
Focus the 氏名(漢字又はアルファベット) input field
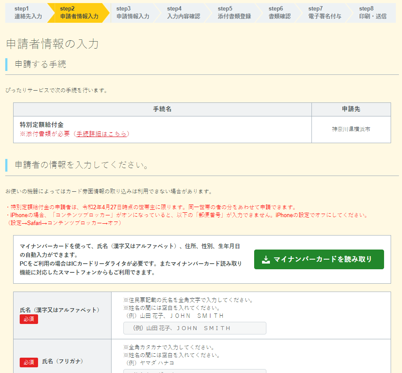[195, 328]
